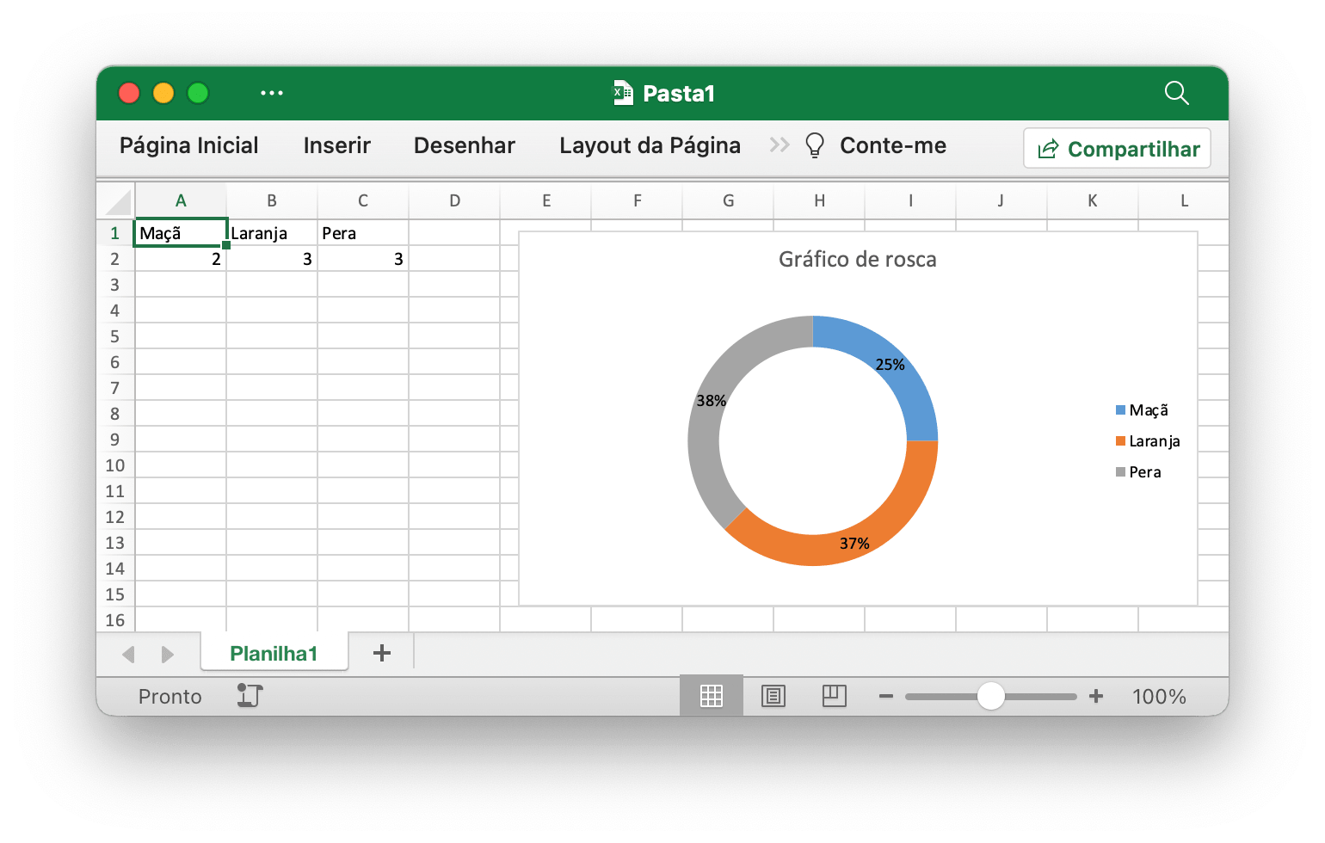Viewport: 1325px width, 843px height.
Task: Click cell C2 with value 3
Action: pos(363,259)
